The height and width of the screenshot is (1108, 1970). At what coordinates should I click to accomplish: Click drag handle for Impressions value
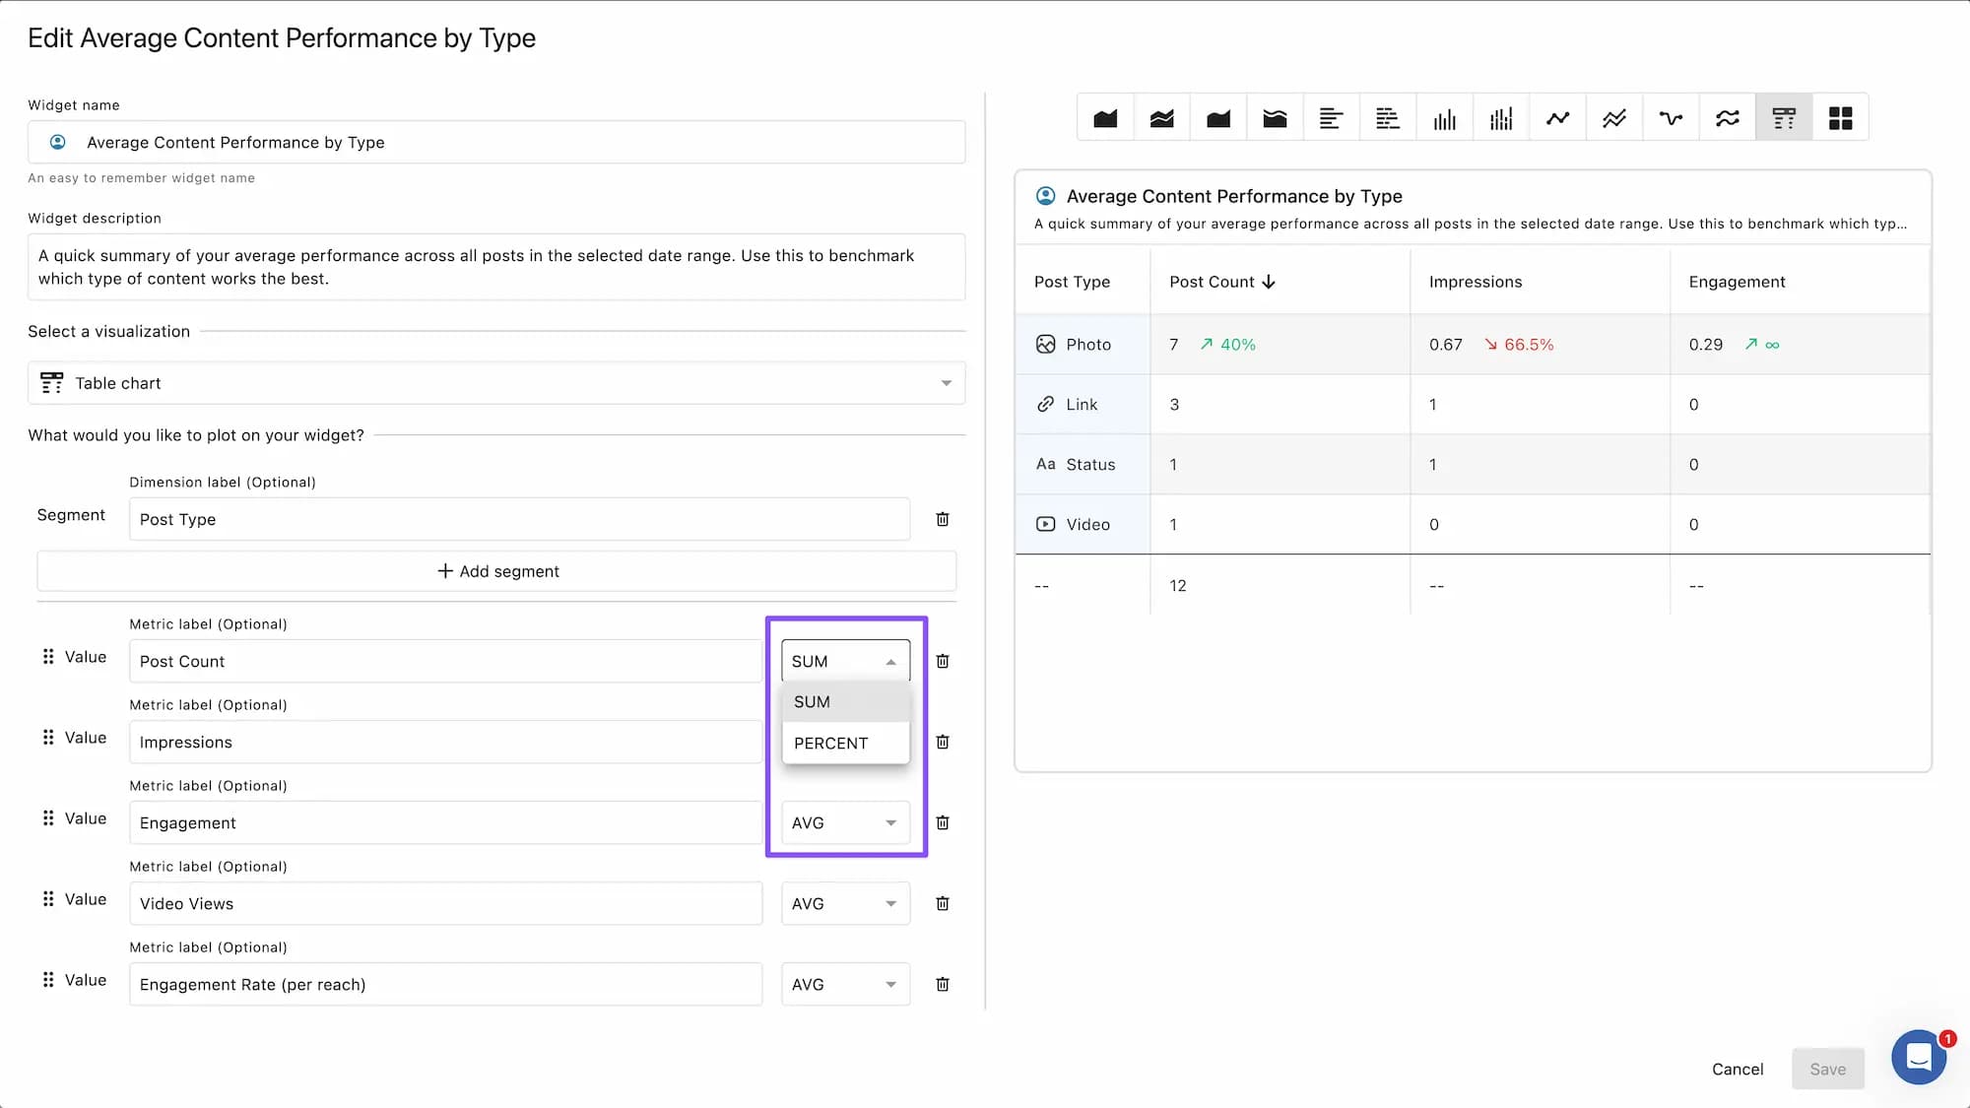[48, 738]
